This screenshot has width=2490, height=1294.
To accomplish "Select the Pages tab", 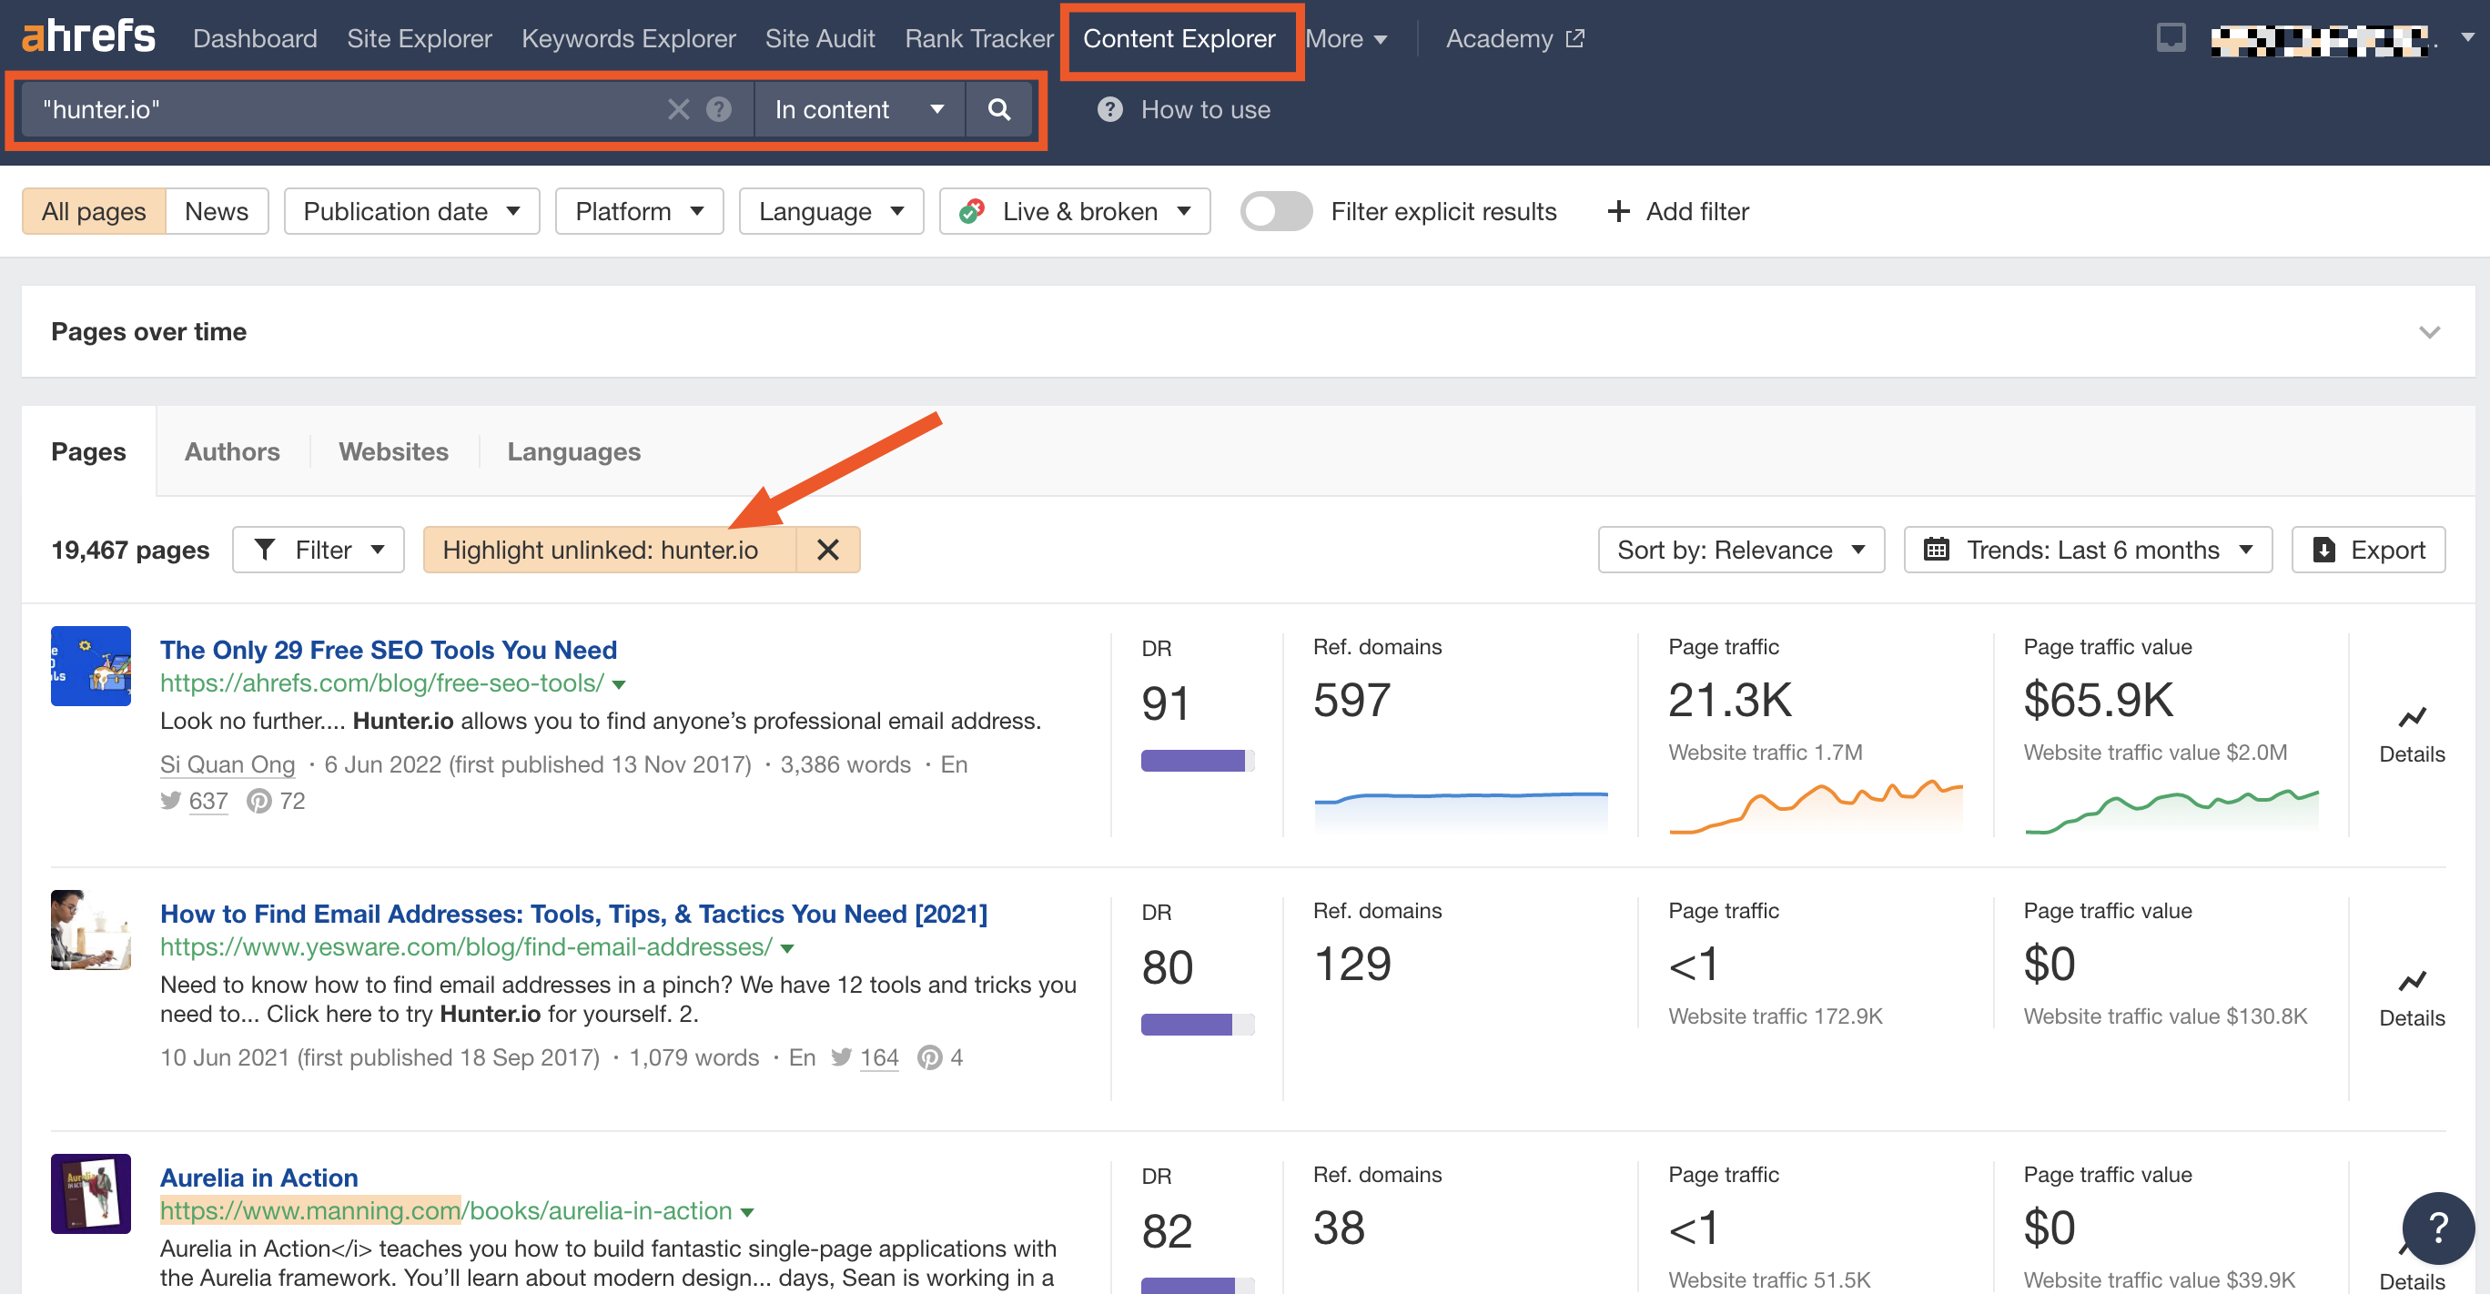I will click(x=88, y=450).
